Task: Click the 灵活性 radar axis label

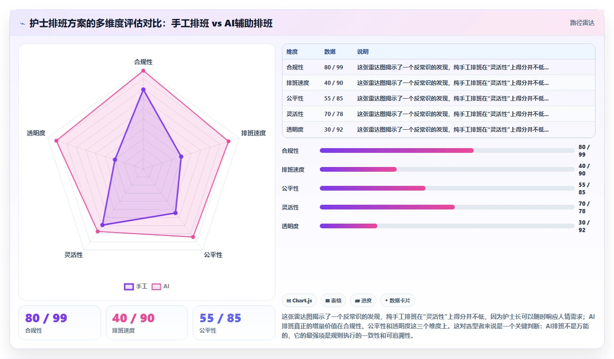Action: coord(74,255)
